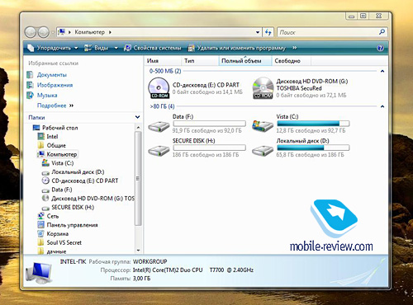Click in the Поиск search field

(x=328, y=32)
